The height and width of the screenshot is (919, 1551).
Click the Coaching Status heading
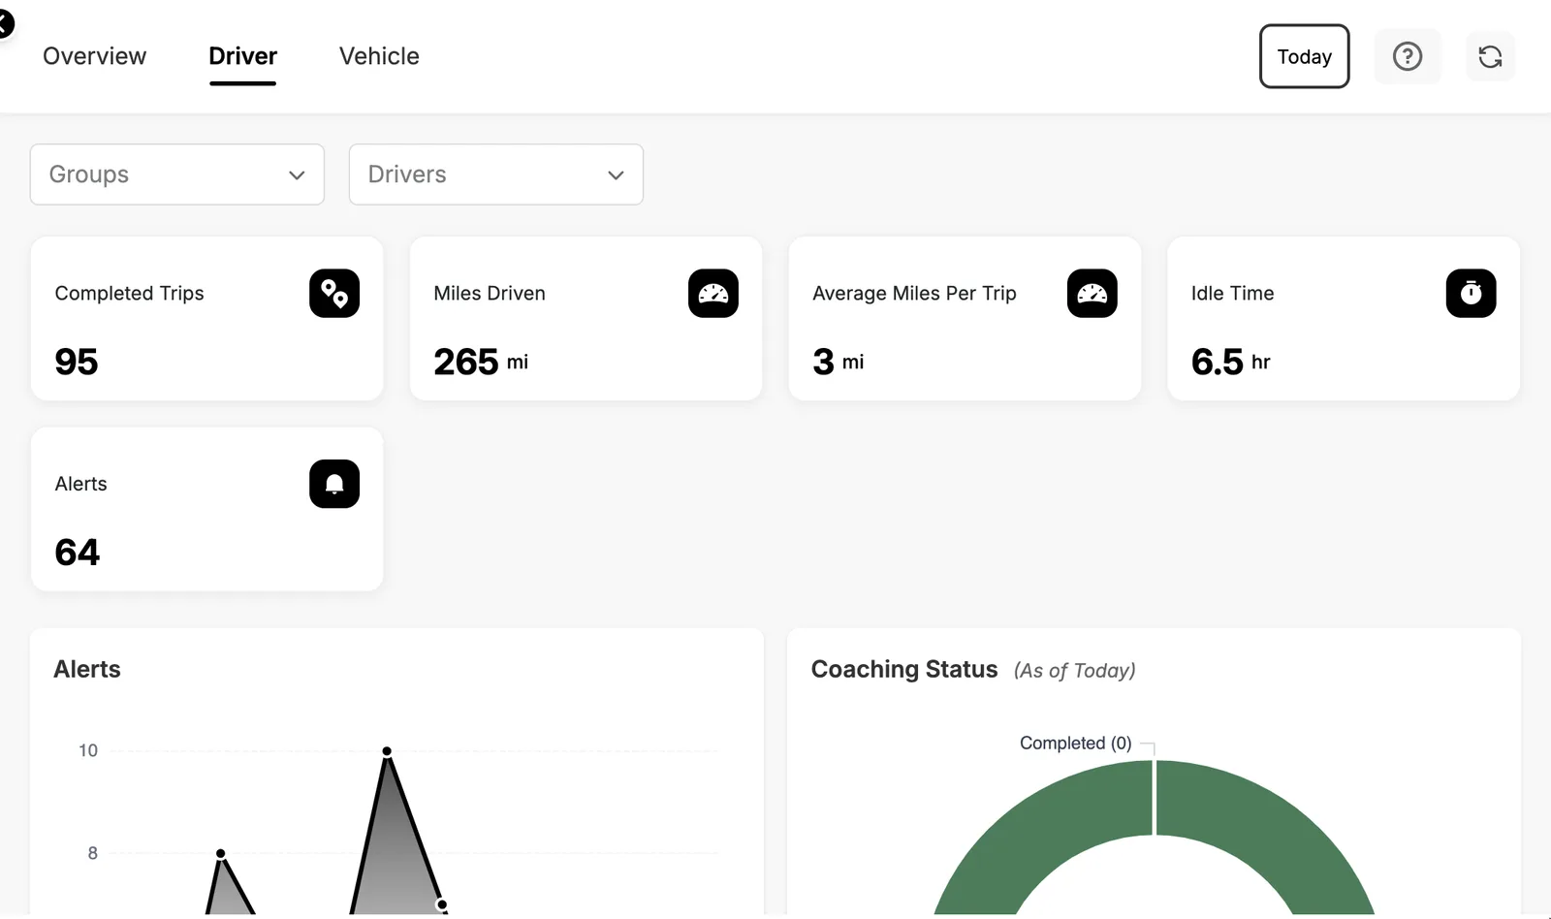coord(904,669)
